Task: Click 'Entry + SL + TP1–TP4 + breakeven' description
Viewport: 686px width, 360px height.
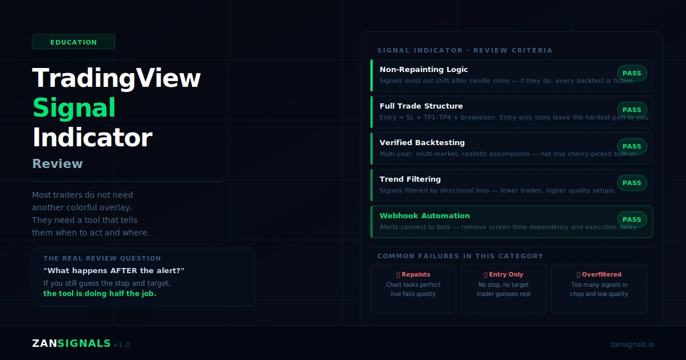Action: (x=514, y=117)
